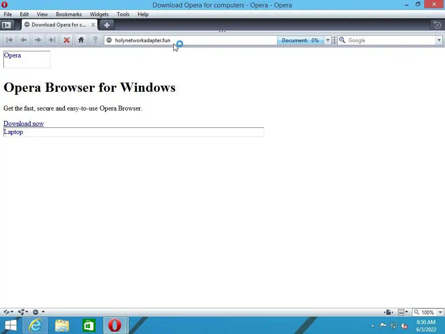Open the Bookmarks menu
Image resolution: width=445 pixels, height=334 pixels.
point(69,14)
